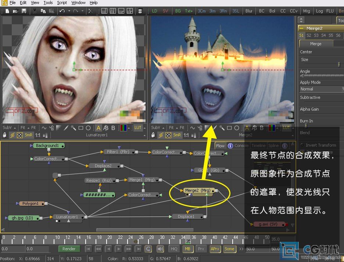344x262 pixels.
Task: Click the Undo arrow icon
Action: point(62,11)
